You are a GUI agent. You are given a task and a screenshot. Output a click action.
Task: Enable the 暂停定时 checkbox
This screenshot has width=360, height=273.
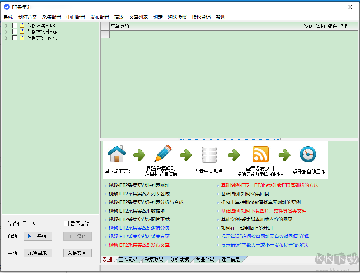66,223
